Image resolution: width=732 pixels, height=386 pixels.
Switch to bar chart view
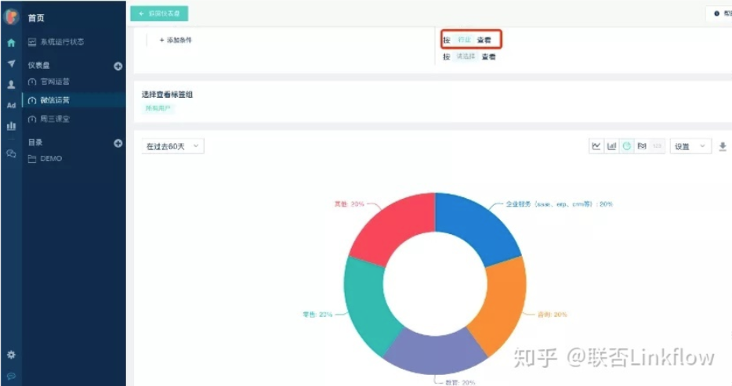(x=611, y=146)
